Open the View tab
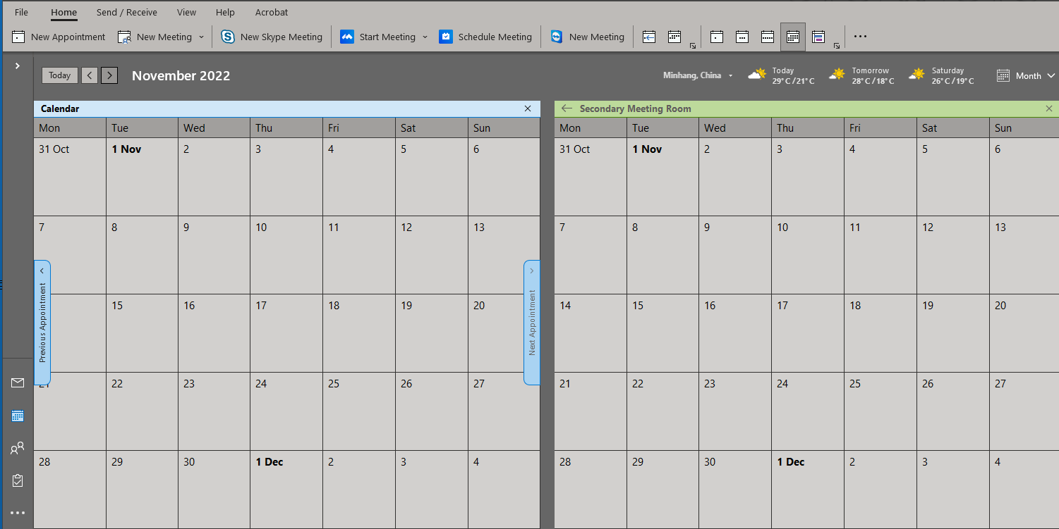This screenshot has width=1059, height=529. [x=187, y=12]
